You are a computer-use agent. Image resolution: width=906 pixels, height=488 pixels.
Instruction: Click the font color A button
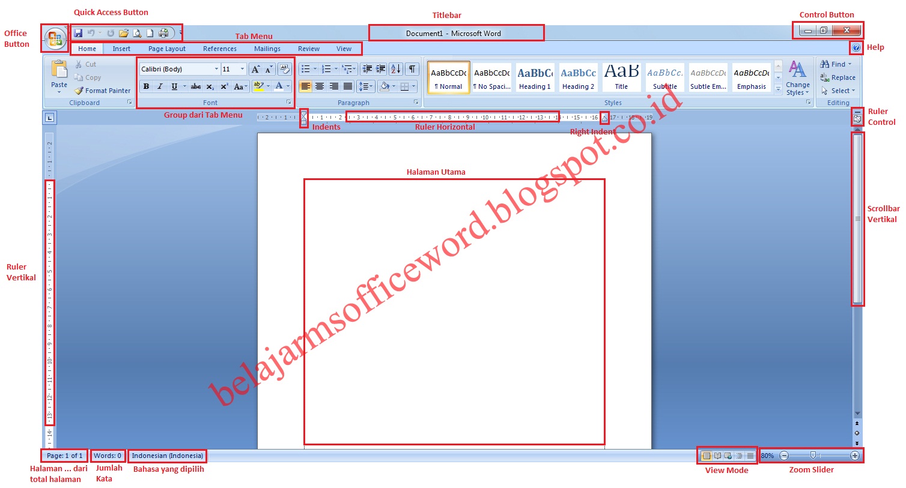tap(279, 86)
